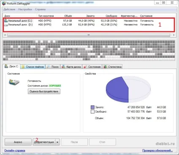Click the 44,0 GB (45%) cell for disk C:
Screen dimensions: 179x155
coord(86,21)
